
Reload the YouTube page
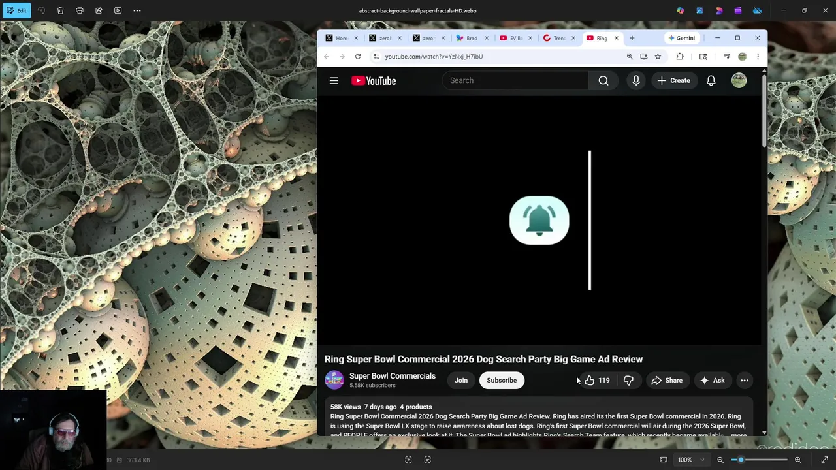358,57
